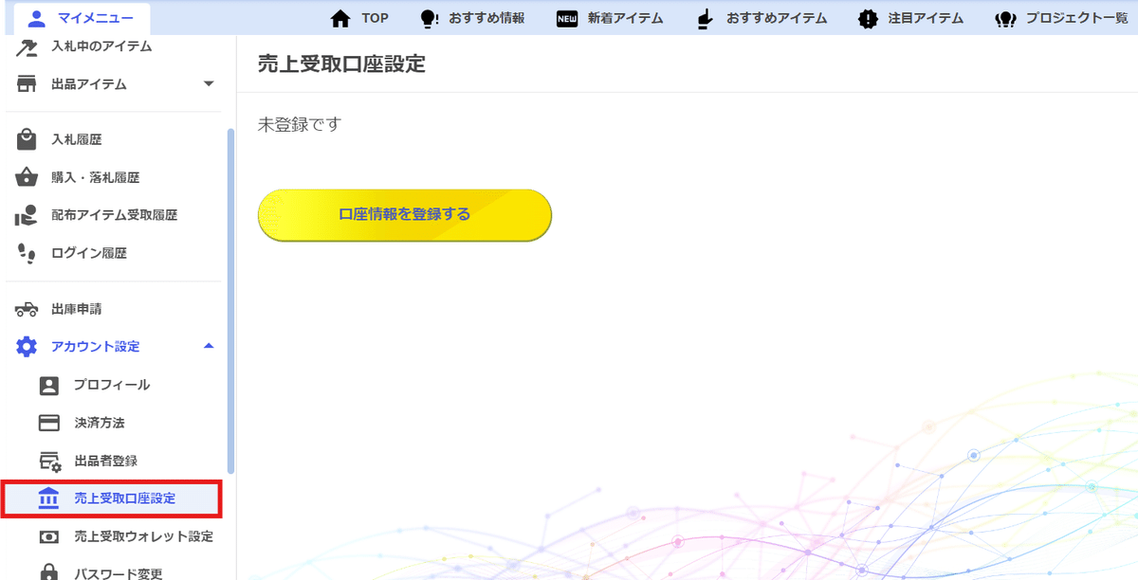Click the wallet cash icon for 売上受取ウォレット設定
This screenshot has width=1138, height=580.
click(49, 536)
